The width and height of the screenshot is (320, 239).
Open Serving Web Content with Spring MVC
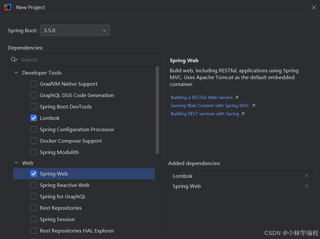pos(210,105)
